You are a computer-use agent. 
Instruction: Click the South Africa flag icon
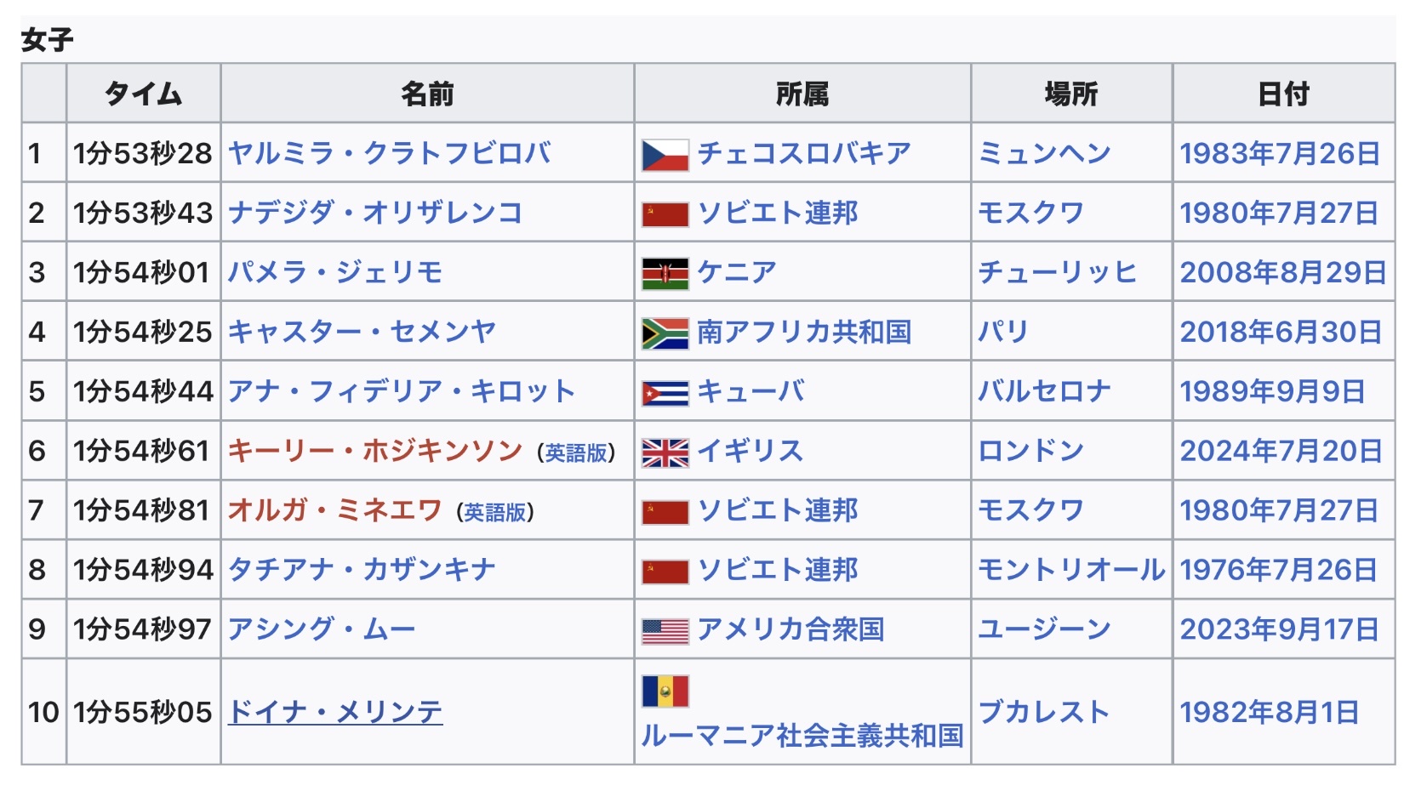point(665,333)
